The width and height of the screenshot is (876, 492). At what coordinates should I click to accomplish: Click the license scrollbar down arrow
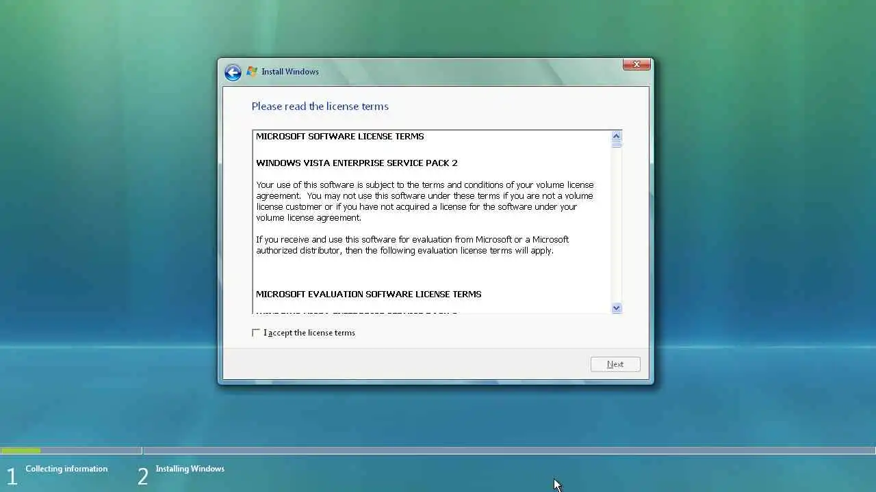617,308
